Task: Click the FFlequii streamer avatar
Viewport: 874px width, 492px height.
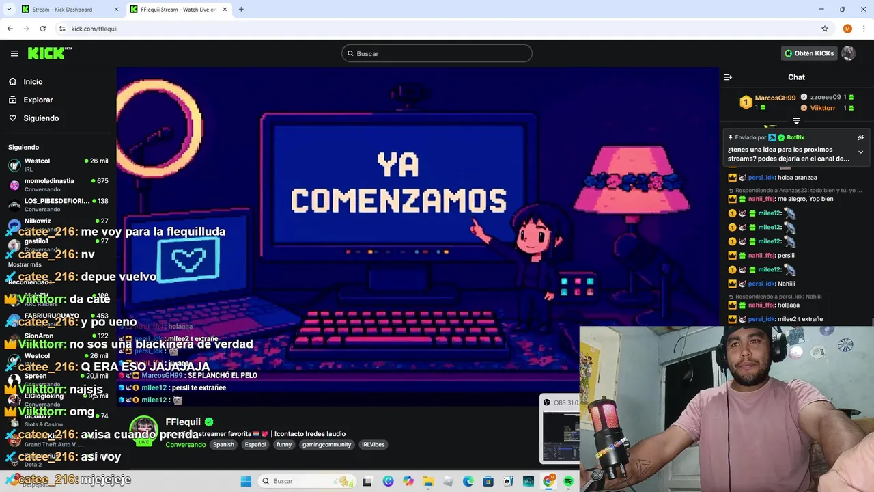Action: coord(144,430)
